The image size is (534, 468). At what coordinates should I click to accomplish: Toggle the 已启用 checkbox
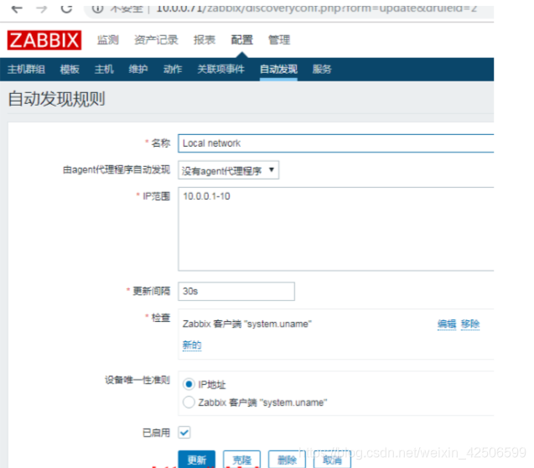tap(184, 433)
